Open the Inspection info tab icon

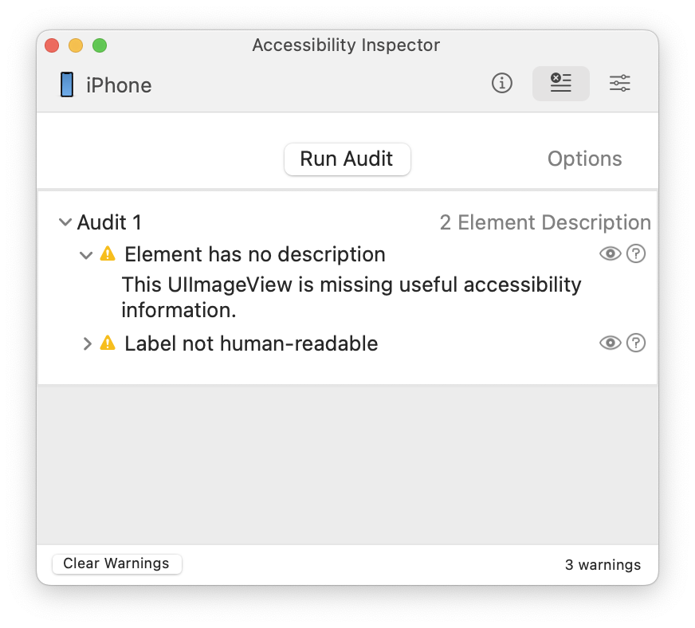[x=502, y=83]
